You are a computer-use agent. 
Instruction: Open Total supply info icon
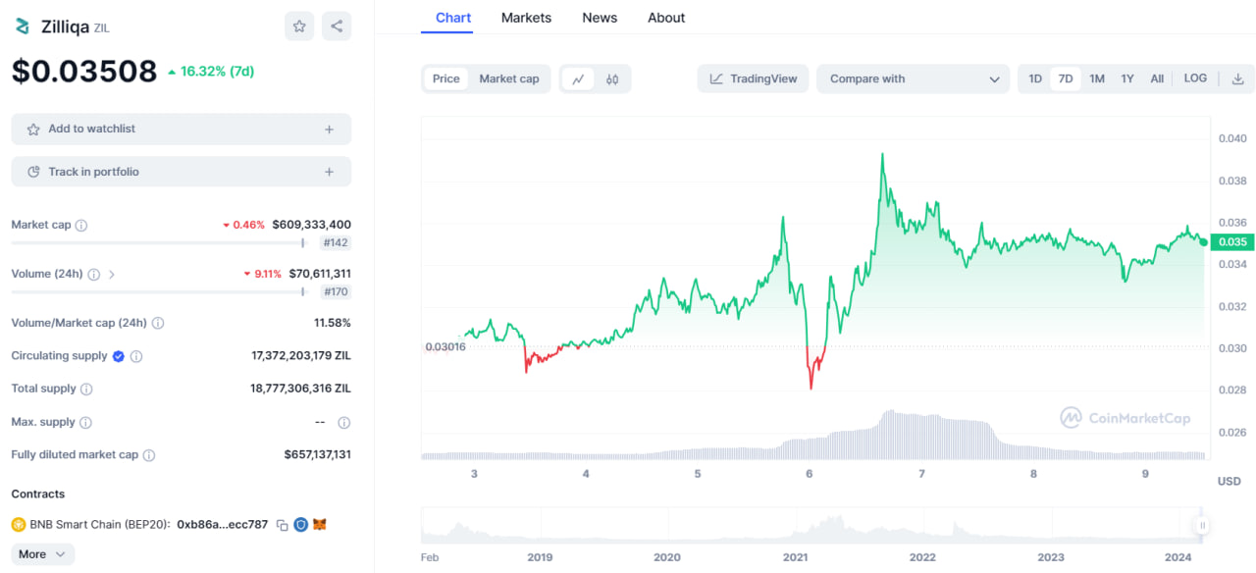(86, 390)
